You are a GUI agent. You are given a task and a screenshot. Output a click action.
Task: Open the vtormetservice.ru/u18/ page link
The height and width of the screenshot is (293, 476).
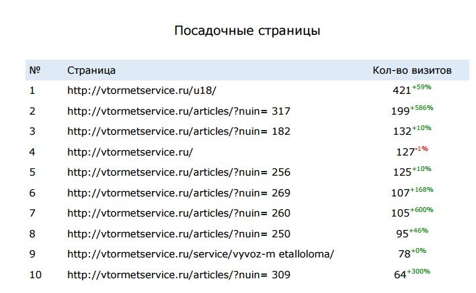(142, 90)
